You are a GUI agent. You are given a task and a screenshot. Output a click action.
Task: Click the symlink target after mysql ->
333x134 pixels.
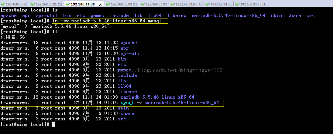(x=182, y=103)
